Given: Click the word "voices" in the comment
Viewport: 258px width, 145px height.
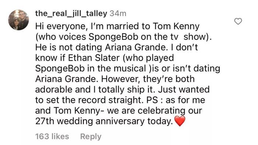Looking at the screenshot, I should tap(72, 37).
